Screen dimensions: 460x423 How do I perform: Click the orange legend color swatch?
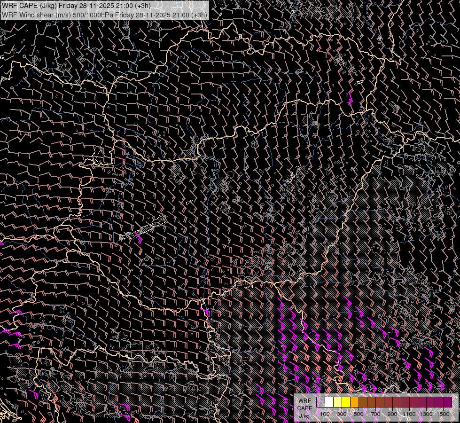coord(355,402)
